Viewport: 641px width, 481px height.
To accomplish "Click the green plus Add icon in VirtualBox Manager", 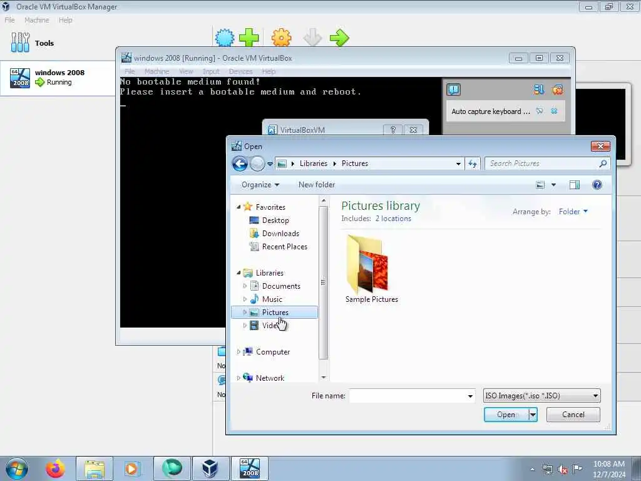I will tap(249, 38).
